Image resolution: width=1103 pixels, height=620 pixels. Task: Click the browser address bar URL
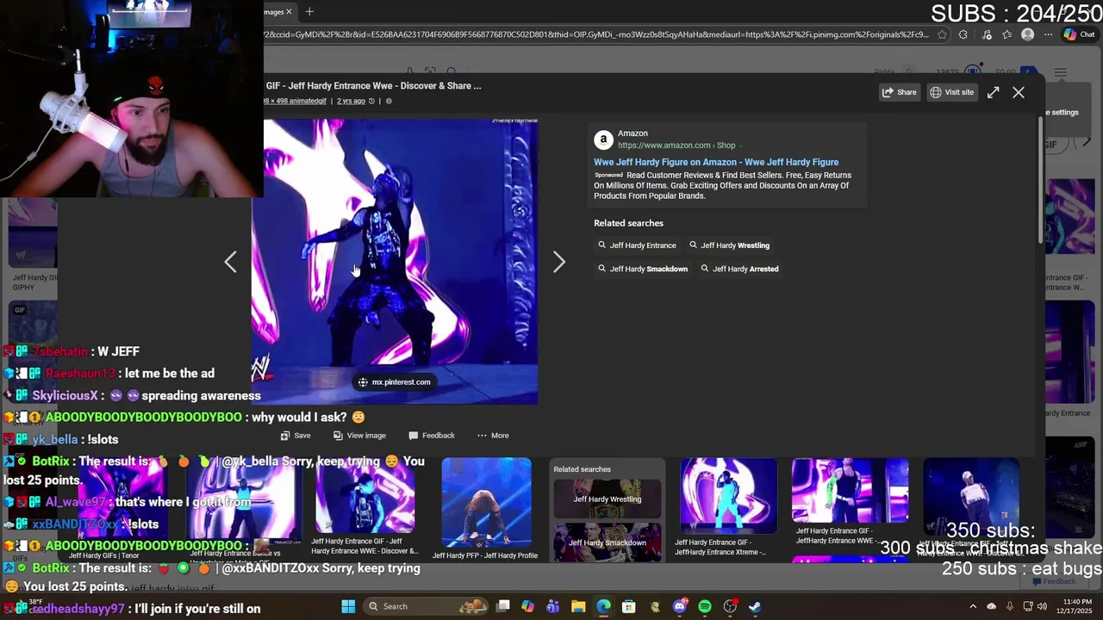coord(596,34)
